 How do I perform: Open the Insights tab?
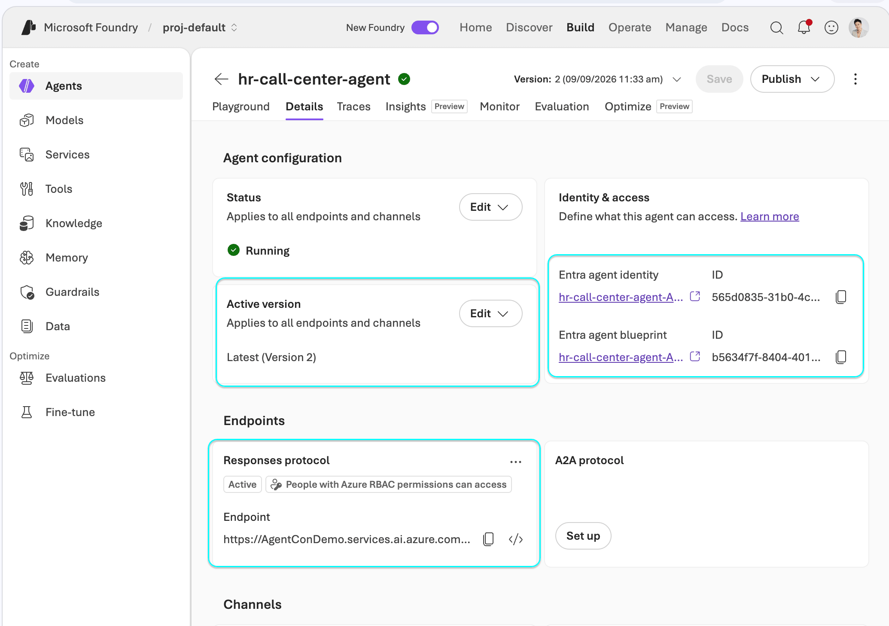point(405,106)
